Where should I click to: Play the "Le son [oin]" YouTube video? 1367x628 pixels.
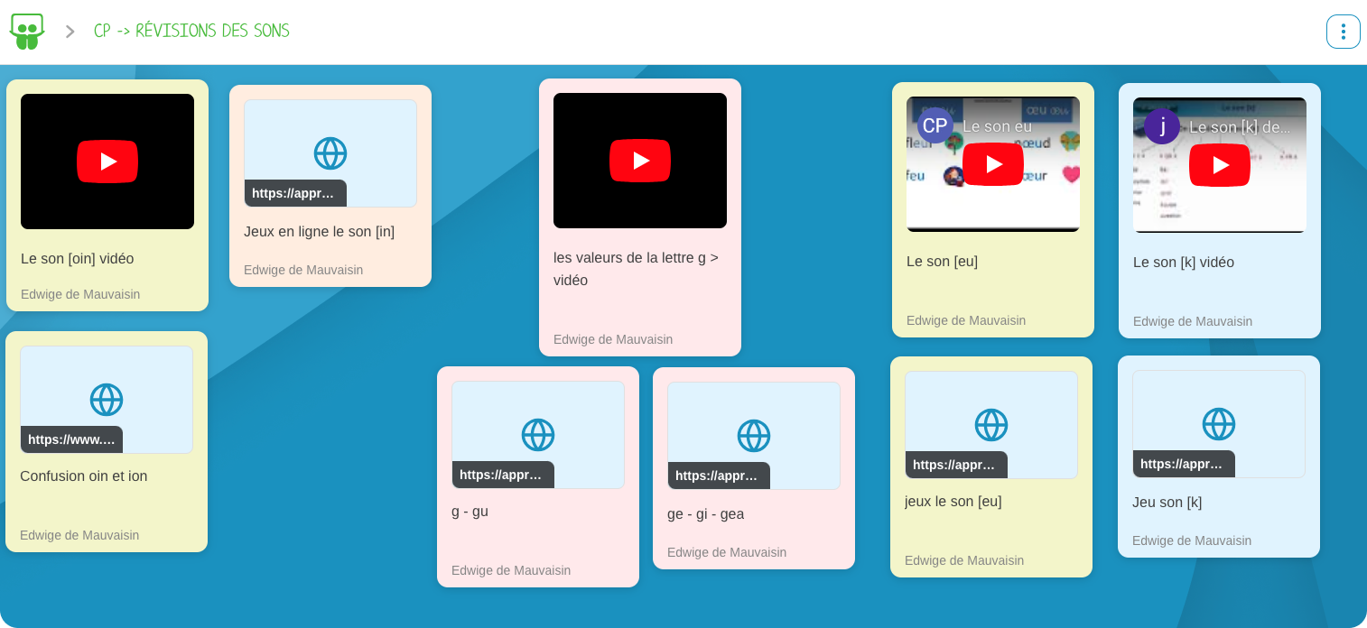tap(107, 161)
